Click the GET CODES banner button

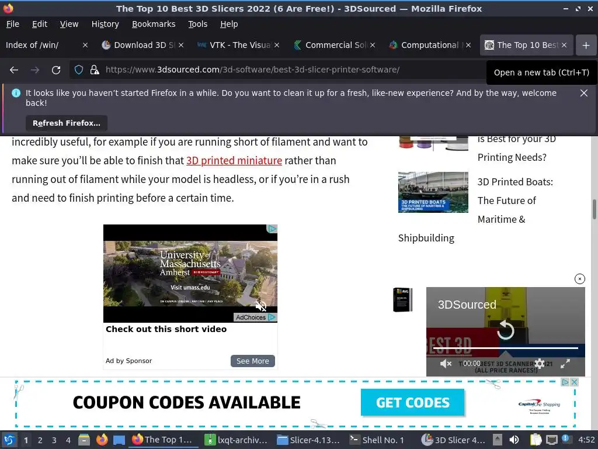tap(412, 402)
